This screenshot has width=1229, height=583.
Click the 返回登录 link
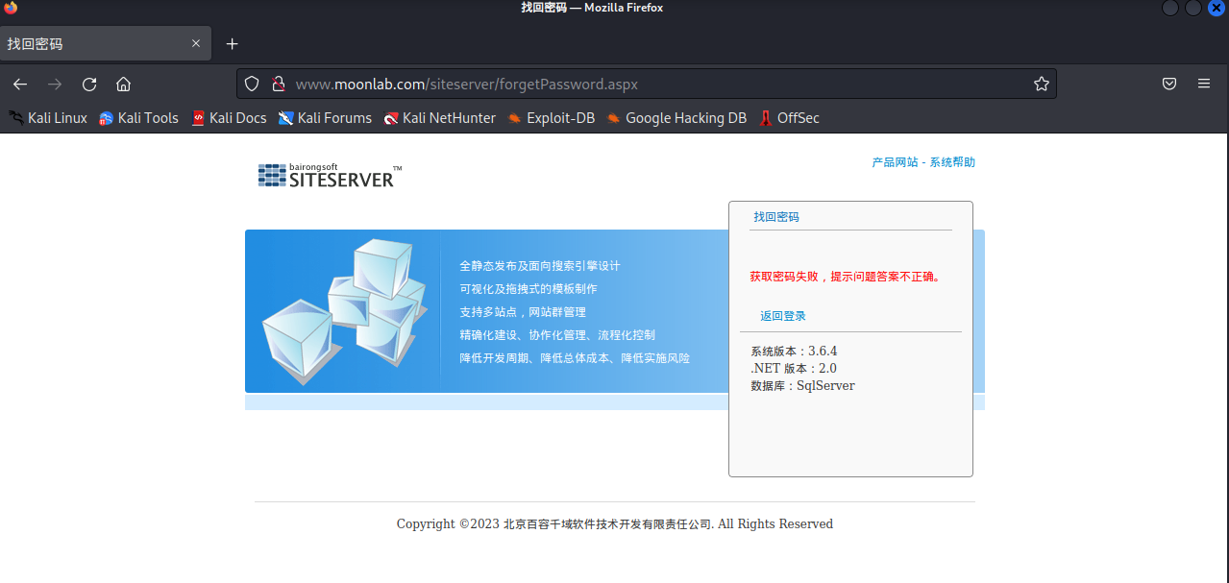coord(782,315)
